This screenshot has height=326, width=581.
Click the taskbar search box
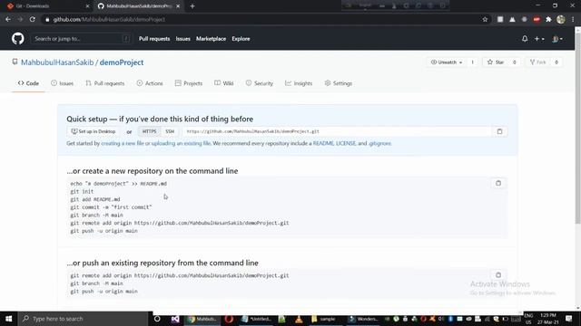tap(83, 319)
